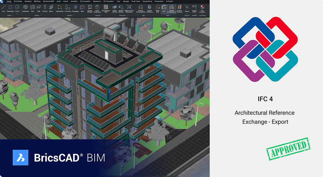The height and width of the screenshot is (177, 323).
Task: Select the Line draw tool
Action: (x=3, y=9)
